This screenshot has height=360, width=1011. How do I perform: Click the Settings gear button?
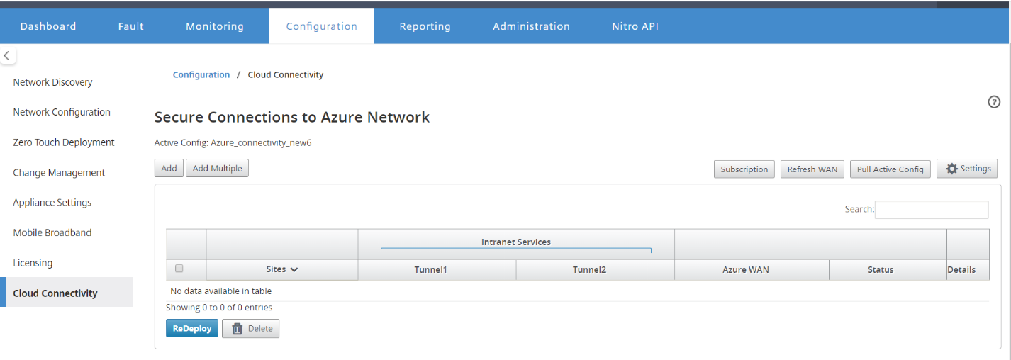click(x=967, y=169)
